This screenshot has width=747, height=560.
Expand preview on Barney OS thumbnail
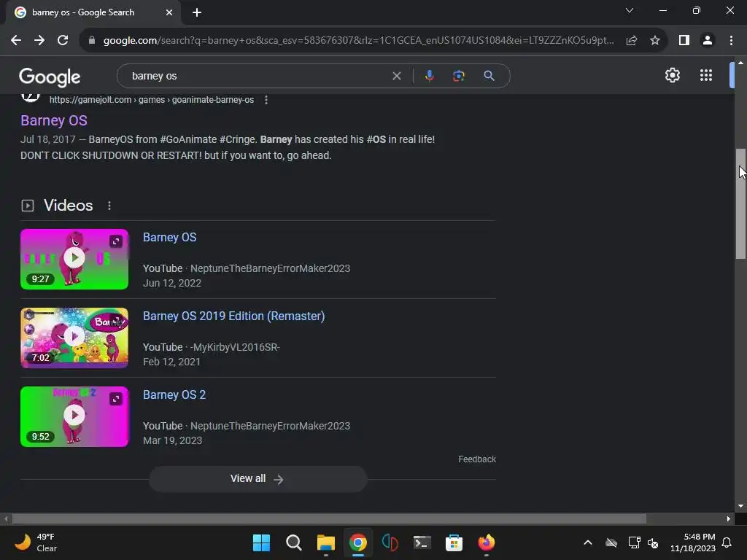116,241
